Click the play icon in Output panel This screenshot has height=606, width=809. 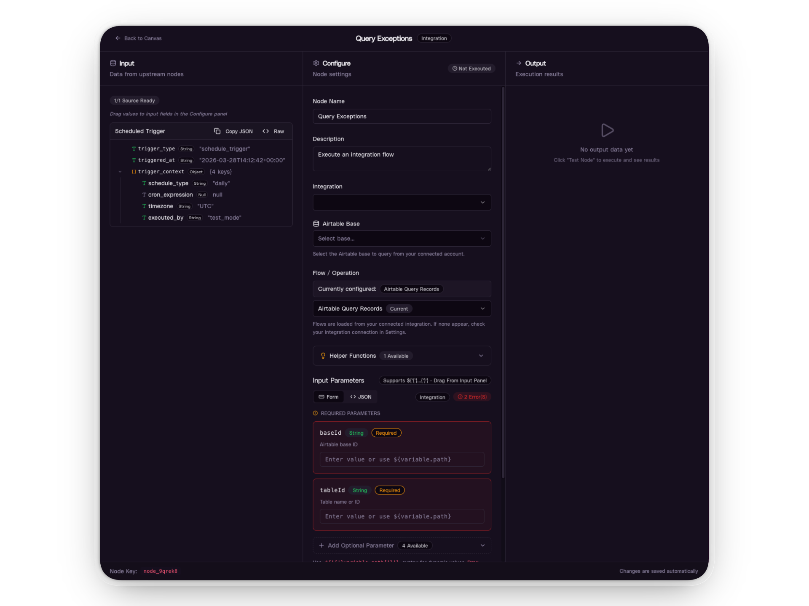(607, 130)
